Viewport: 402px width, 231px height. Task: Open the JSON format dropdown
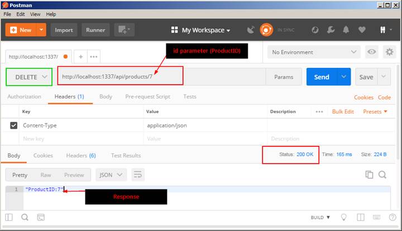tap(111, 175)
